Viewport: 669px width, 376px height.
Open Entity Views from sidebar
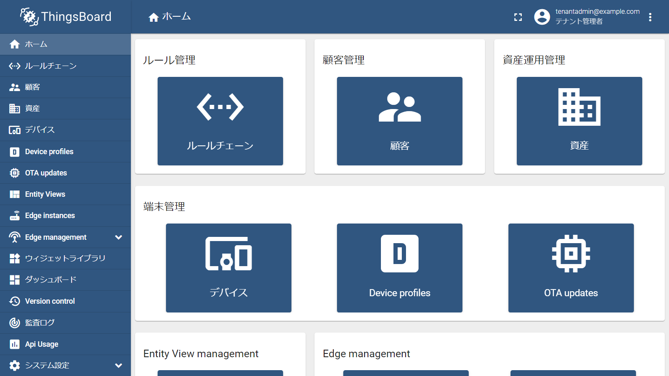65,194
